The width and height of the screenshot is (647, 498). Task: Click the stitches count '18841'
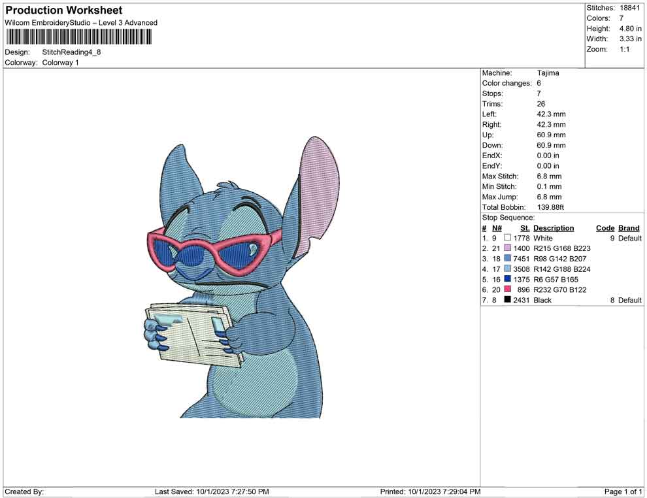pos(629,8)
